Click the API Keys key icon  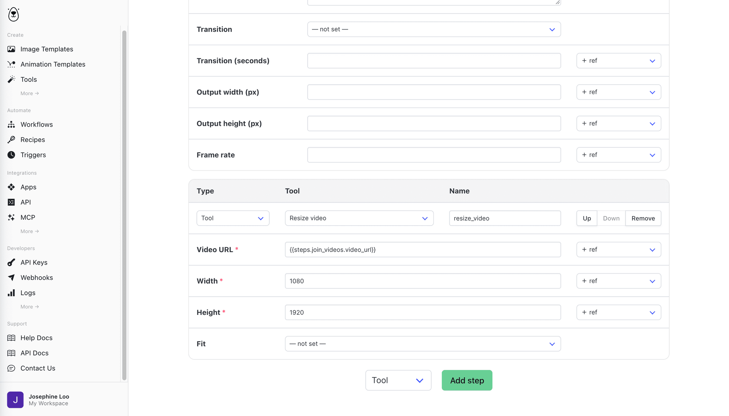11,262
